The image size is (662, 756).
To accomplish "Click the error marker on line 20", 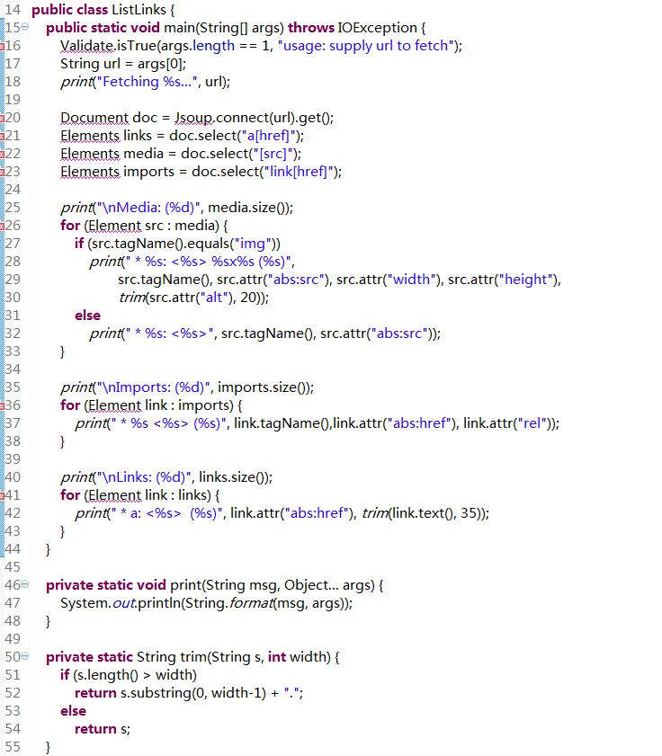I will [2, 118].
